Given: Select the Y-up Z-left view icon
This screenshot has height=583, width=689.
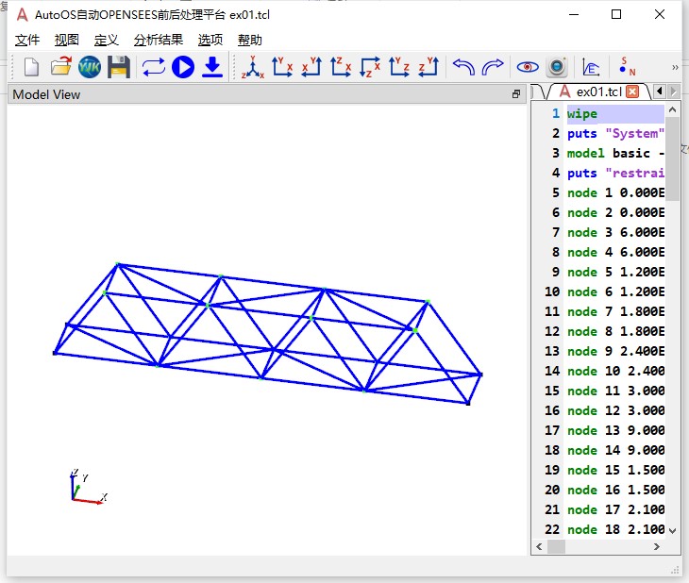Looking at the screenshot, I should coord(429,67).
